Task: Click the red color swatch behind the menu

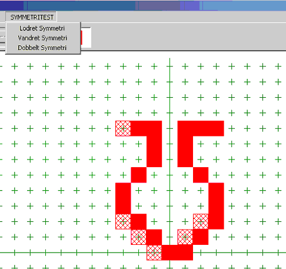Action: [81, 38]
